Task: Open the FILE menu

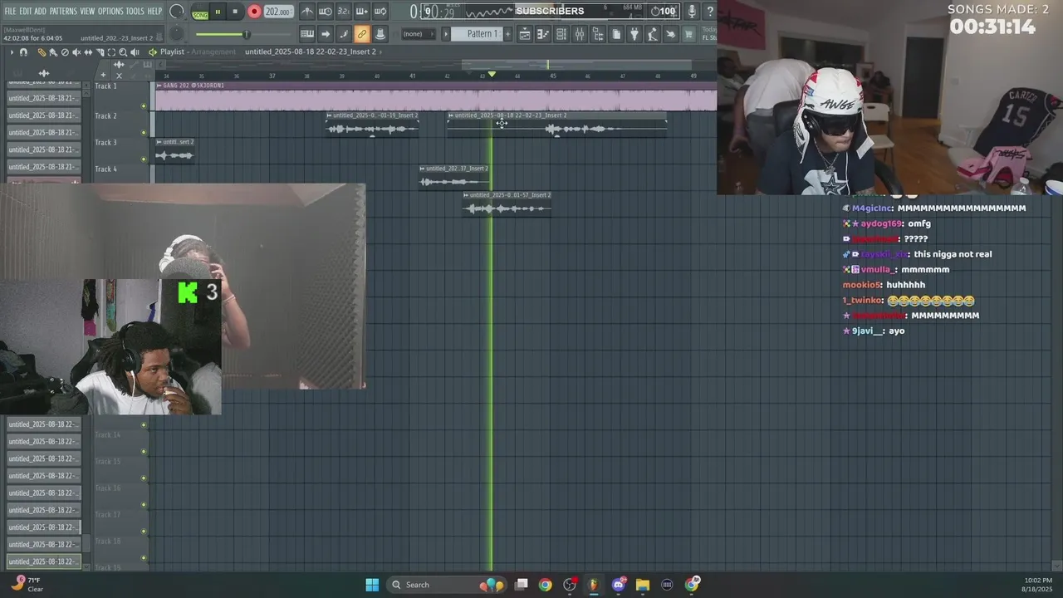Action: pos(11,12)
